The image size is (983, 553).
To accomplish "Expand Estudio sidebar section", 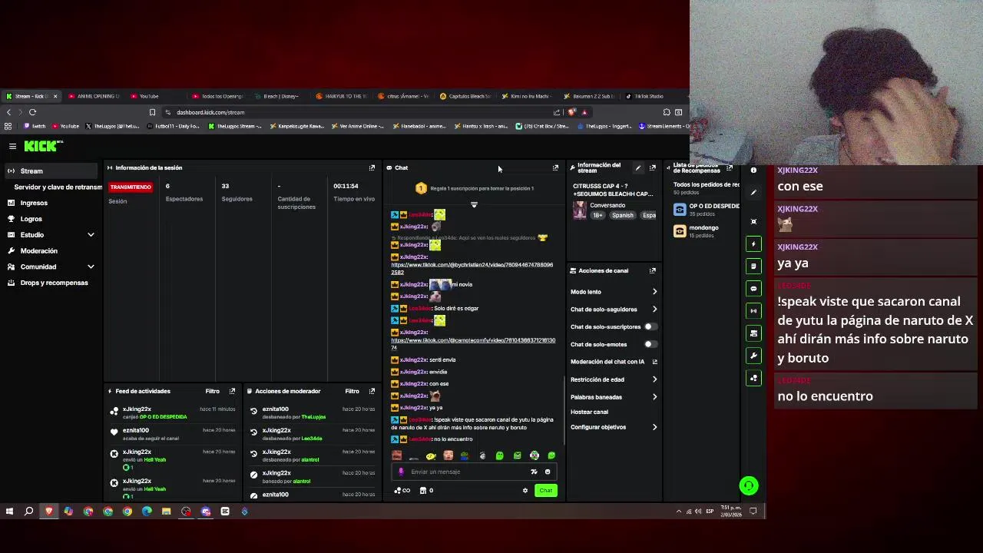I will 91,235.
